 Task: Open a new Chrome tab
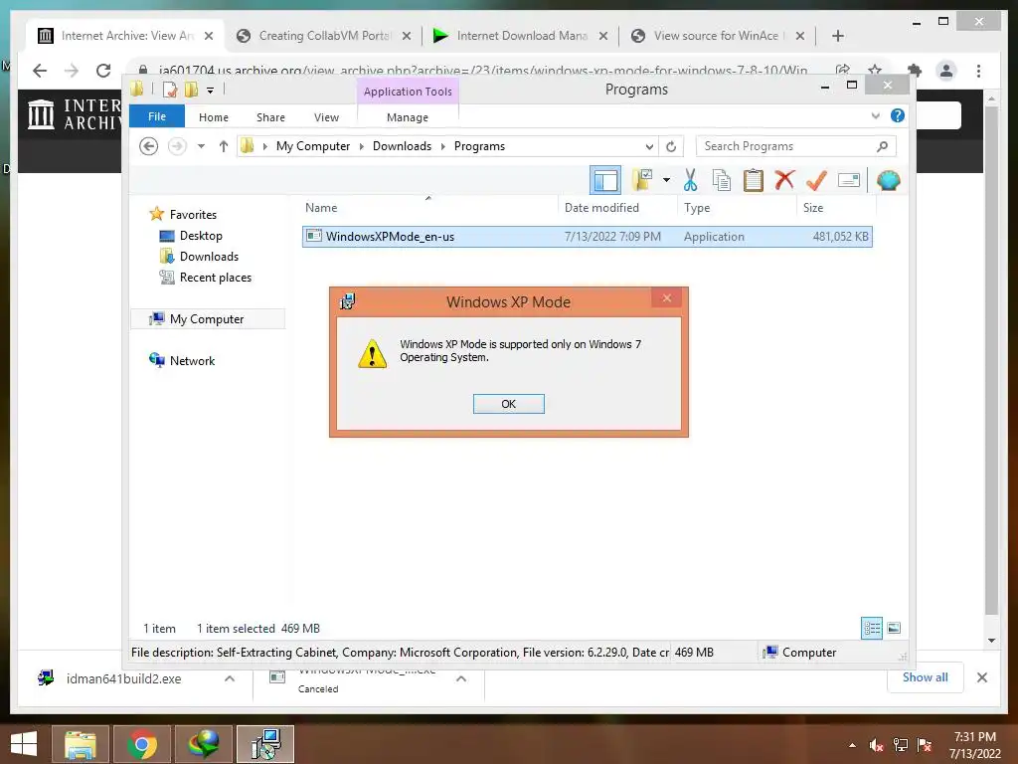837,36
